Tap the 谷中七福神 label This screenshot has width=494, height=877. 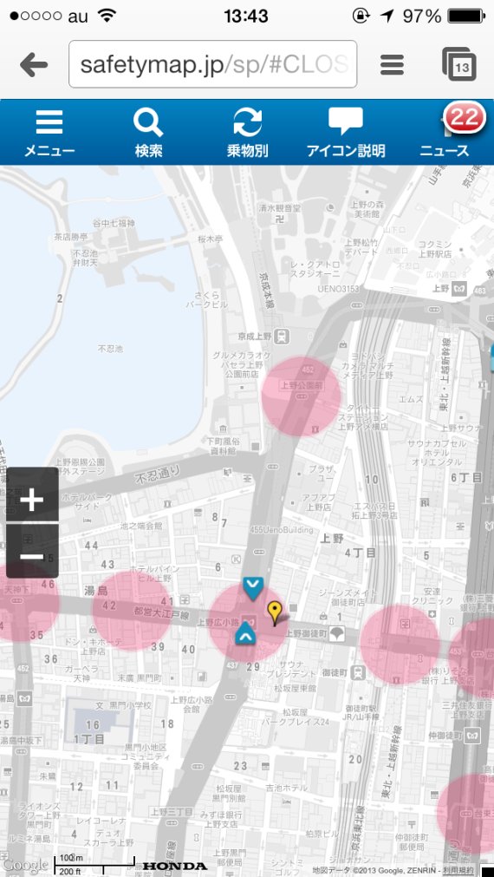coord(114,223)
